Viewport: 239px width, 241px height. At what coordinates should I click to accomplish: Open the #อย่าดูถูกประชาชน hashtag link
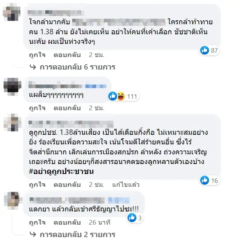[x=61, y=171]
